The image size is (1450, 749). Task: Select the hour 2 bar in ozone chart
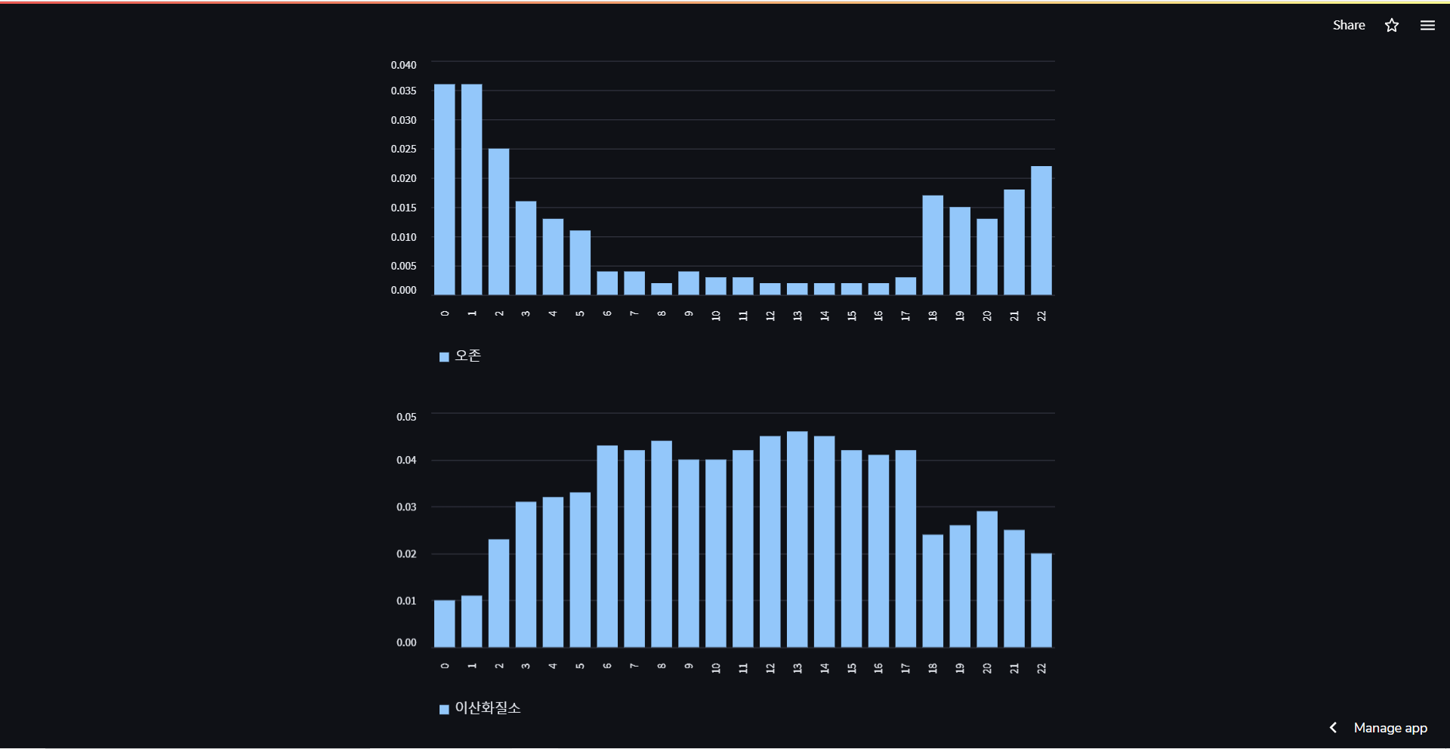[499, 221]
